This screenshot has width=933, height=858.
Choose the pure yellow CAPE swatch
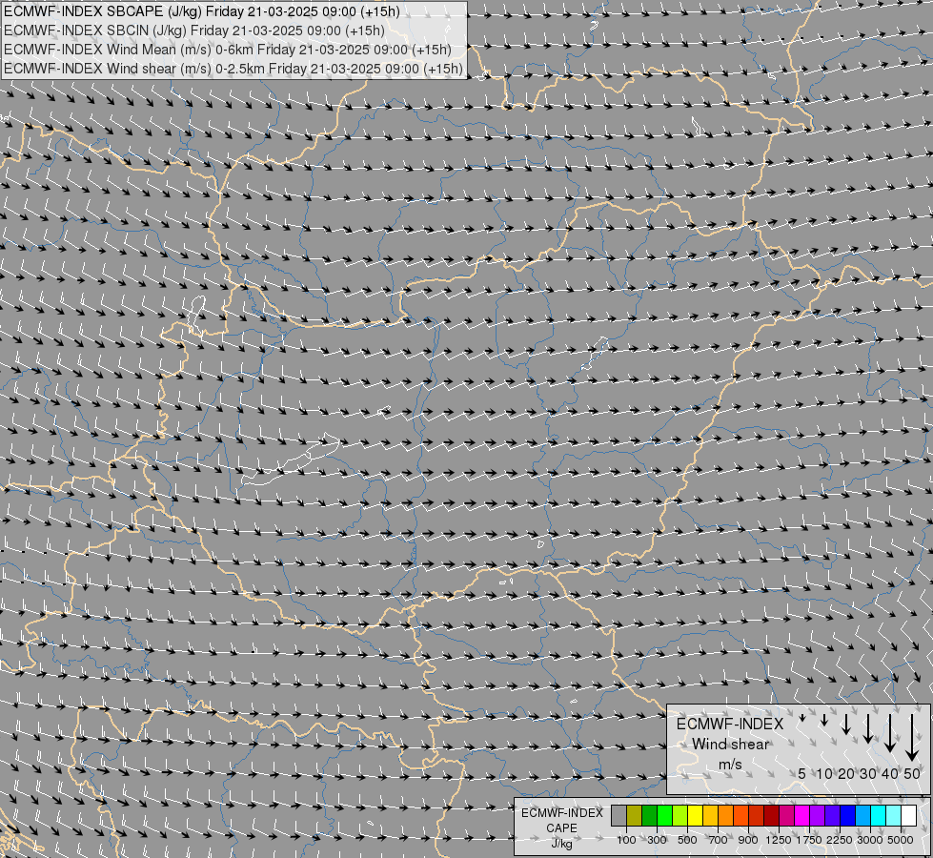[695, 816]
